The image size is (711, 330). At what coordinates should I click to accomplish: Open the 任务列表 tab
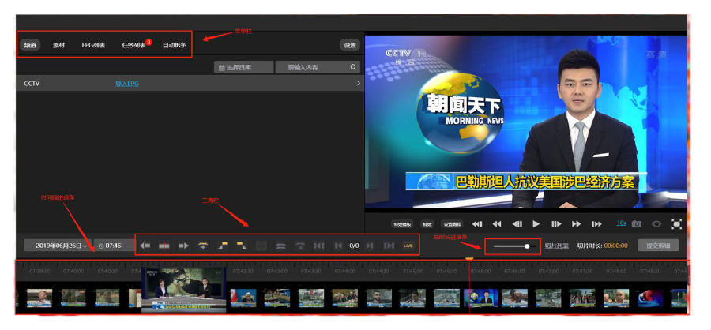[134, 45]
